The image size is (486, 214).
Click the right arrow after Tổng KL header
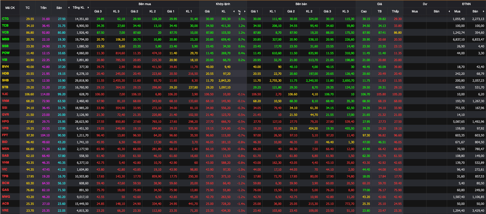pyautogui.click(x=88, y=8)
